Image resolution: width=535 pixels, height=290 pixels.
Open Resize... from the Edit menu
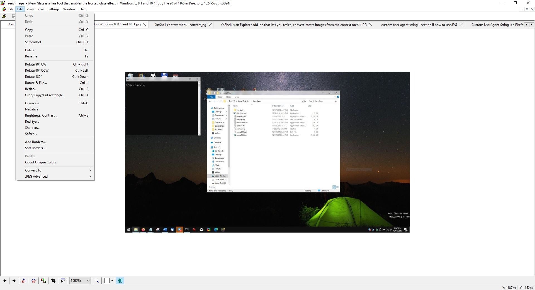(x=55, y=89)
